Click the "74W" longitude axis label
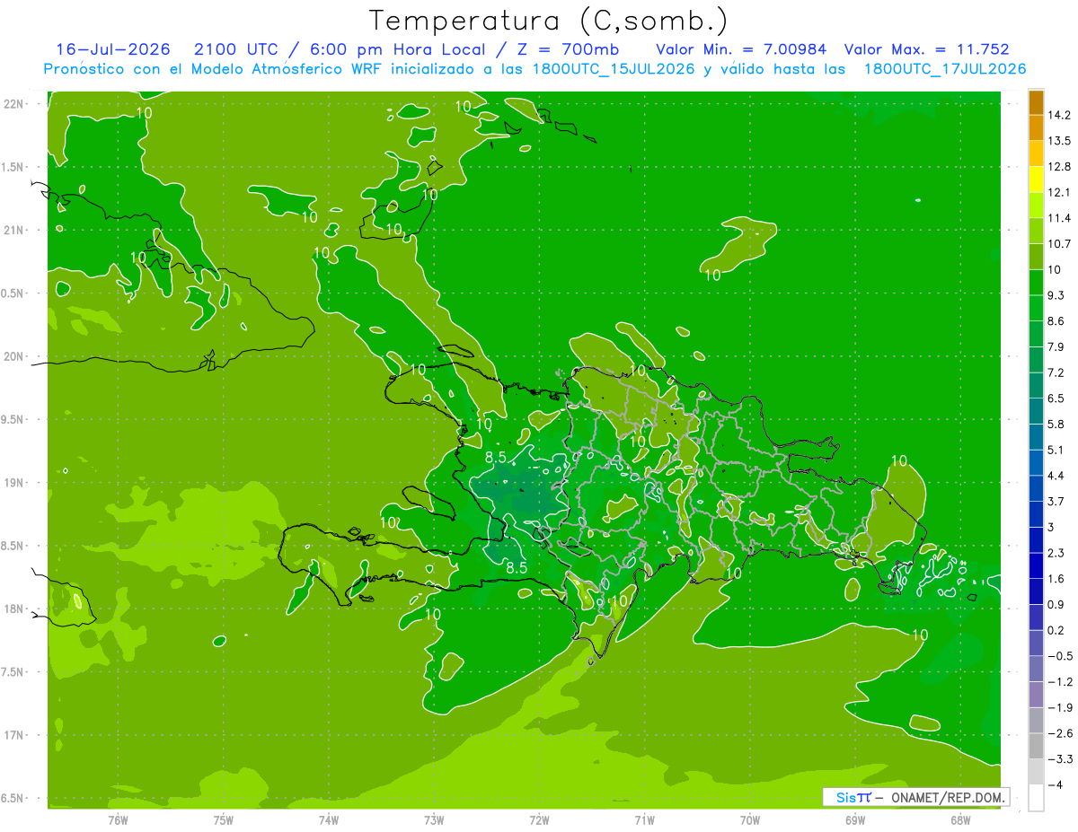This screenshot has width=1078, height=832. [329, 820]
